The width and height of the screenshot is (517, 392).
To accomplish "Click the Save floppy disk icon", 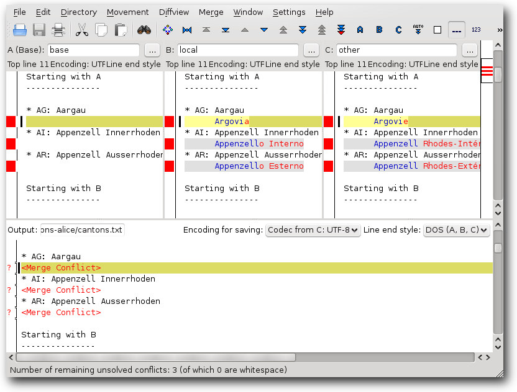I will [39, 30].
